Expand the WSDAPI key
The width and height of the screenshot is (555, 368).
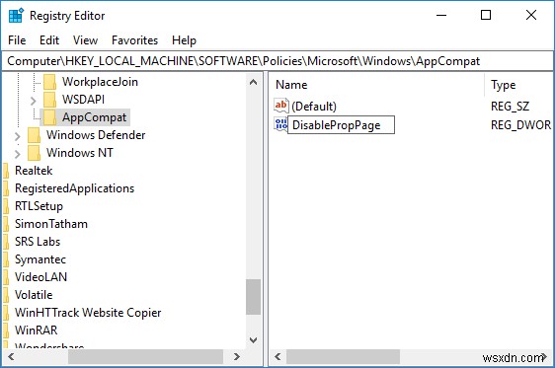click(x=34, y=101)
